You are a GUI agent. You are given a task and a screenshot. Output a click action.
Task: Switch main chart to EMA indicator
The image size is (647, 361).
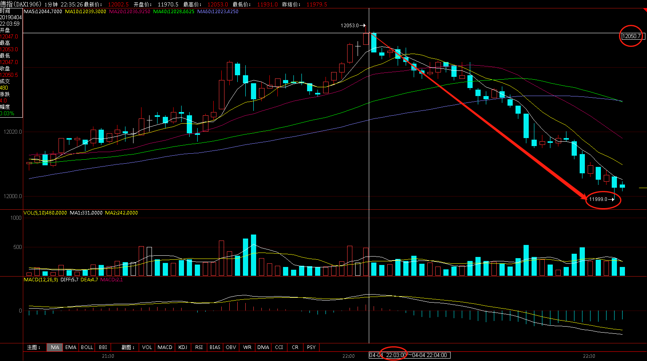(x=71, y=347)
